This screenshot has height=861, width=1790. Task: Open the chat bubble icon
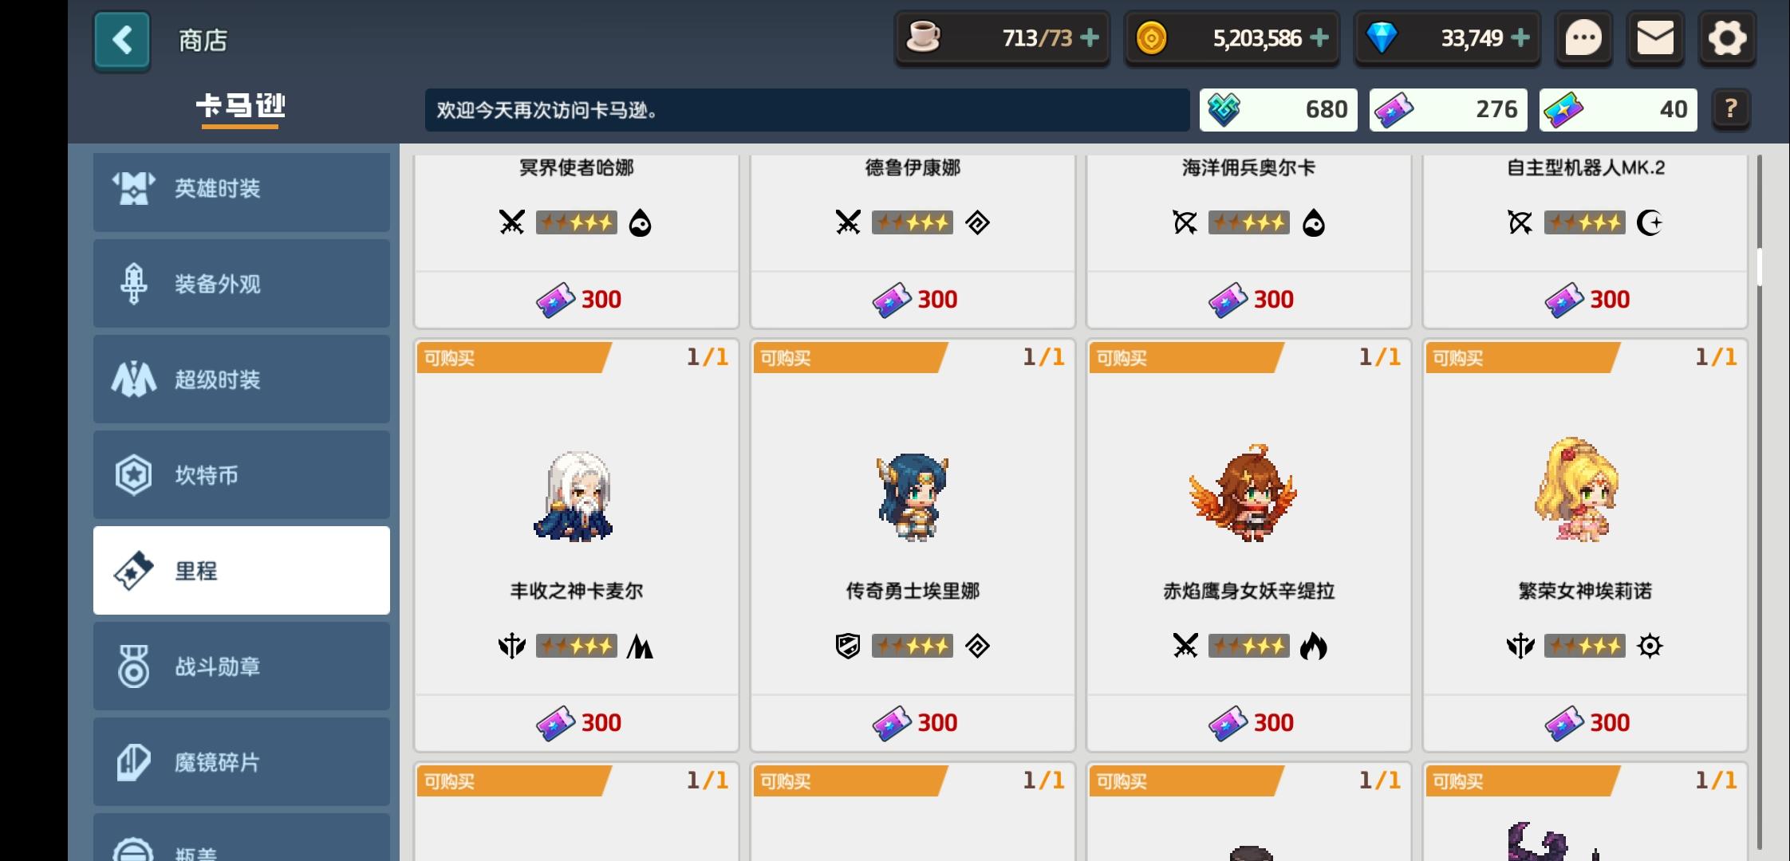click(x=1583, y=38)
